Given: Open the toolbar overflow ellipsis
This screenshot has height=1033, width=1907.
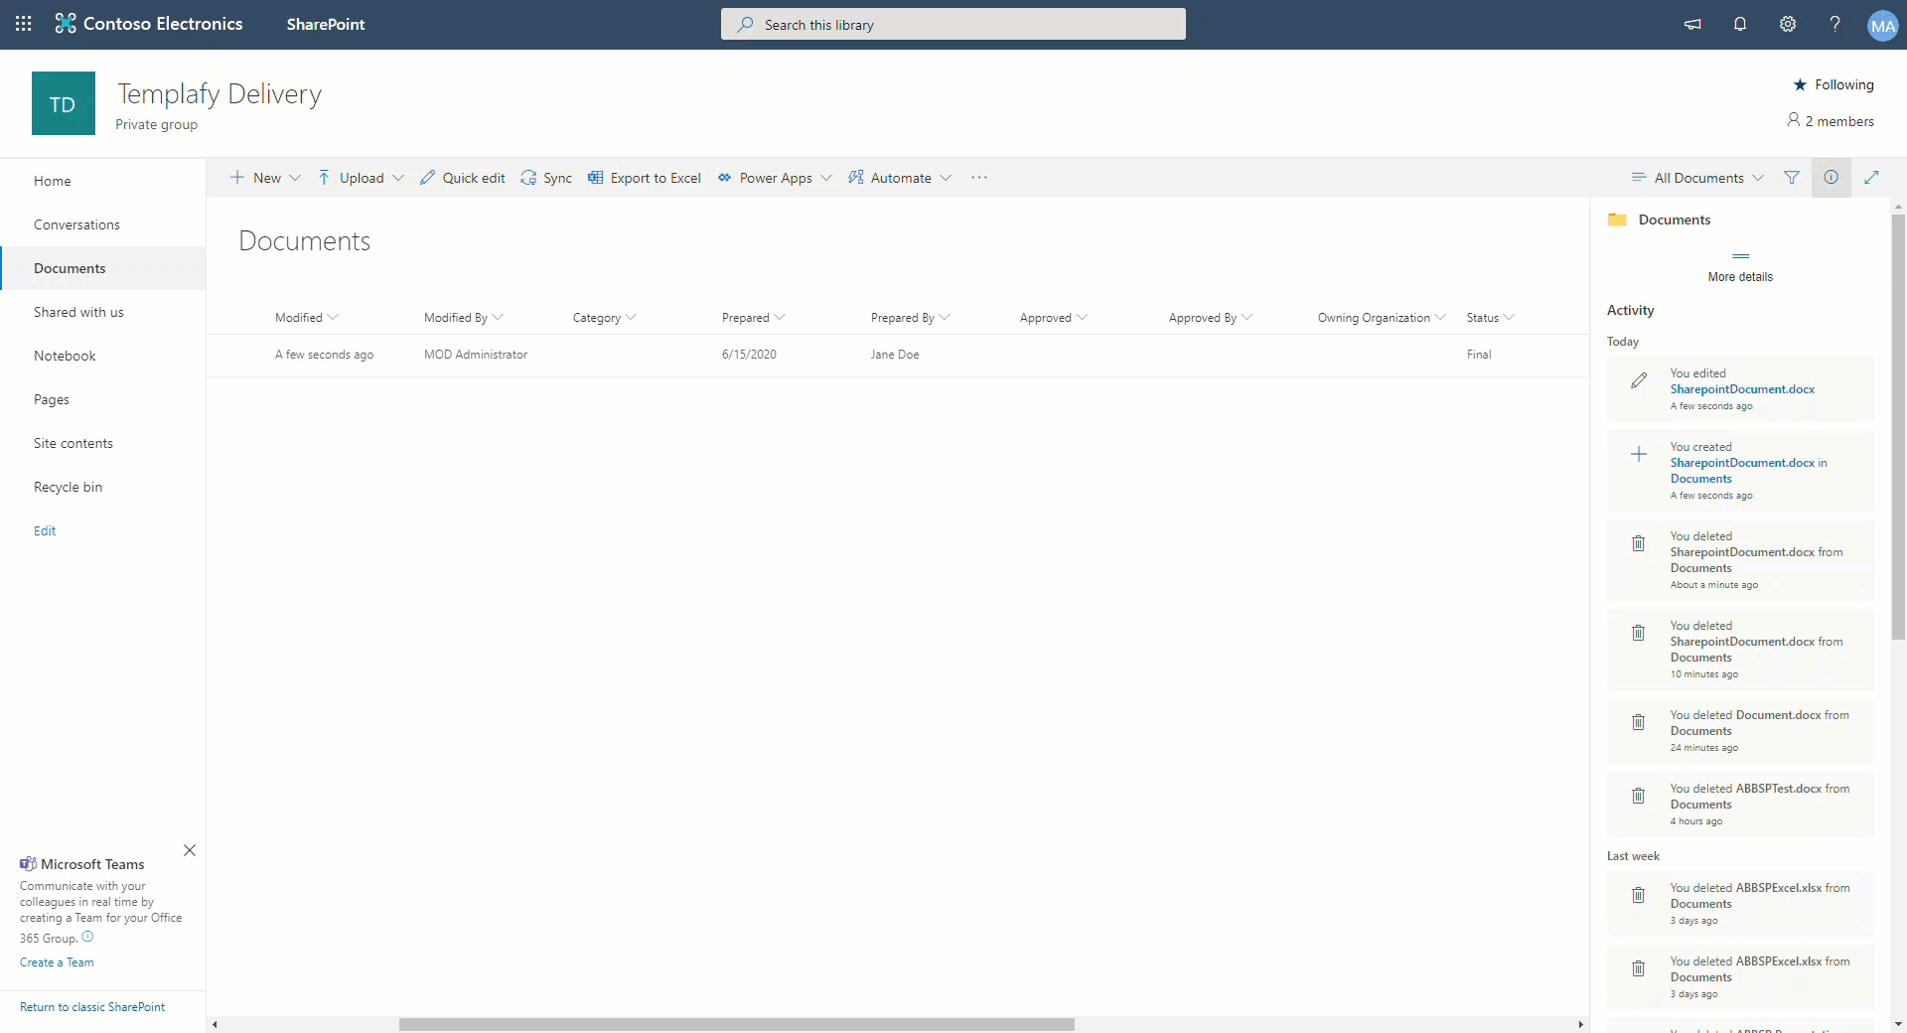Looking at the screenshot, I should pos(979,178).
